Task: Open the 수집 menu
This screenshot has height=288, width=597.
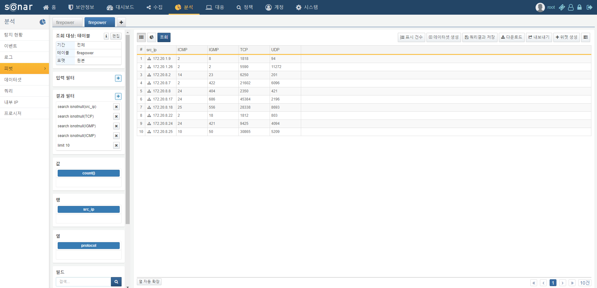Action: [x=155, y=7]
